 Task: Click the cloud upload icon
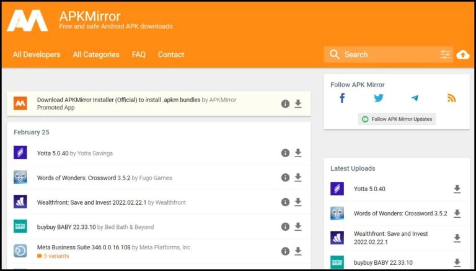click(462, 54)
